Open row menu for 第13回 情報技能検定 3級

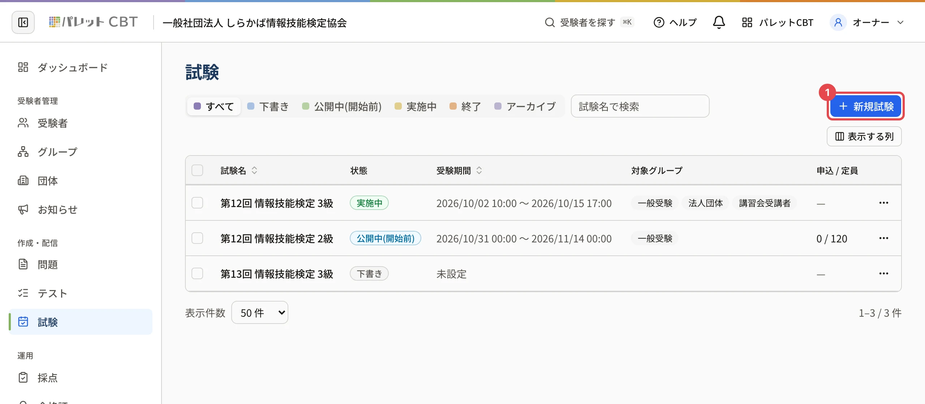click(883, 273)
